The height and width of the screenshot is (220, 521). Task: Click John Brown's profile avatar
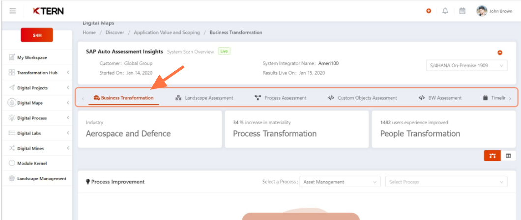click(x=482, y=11)
